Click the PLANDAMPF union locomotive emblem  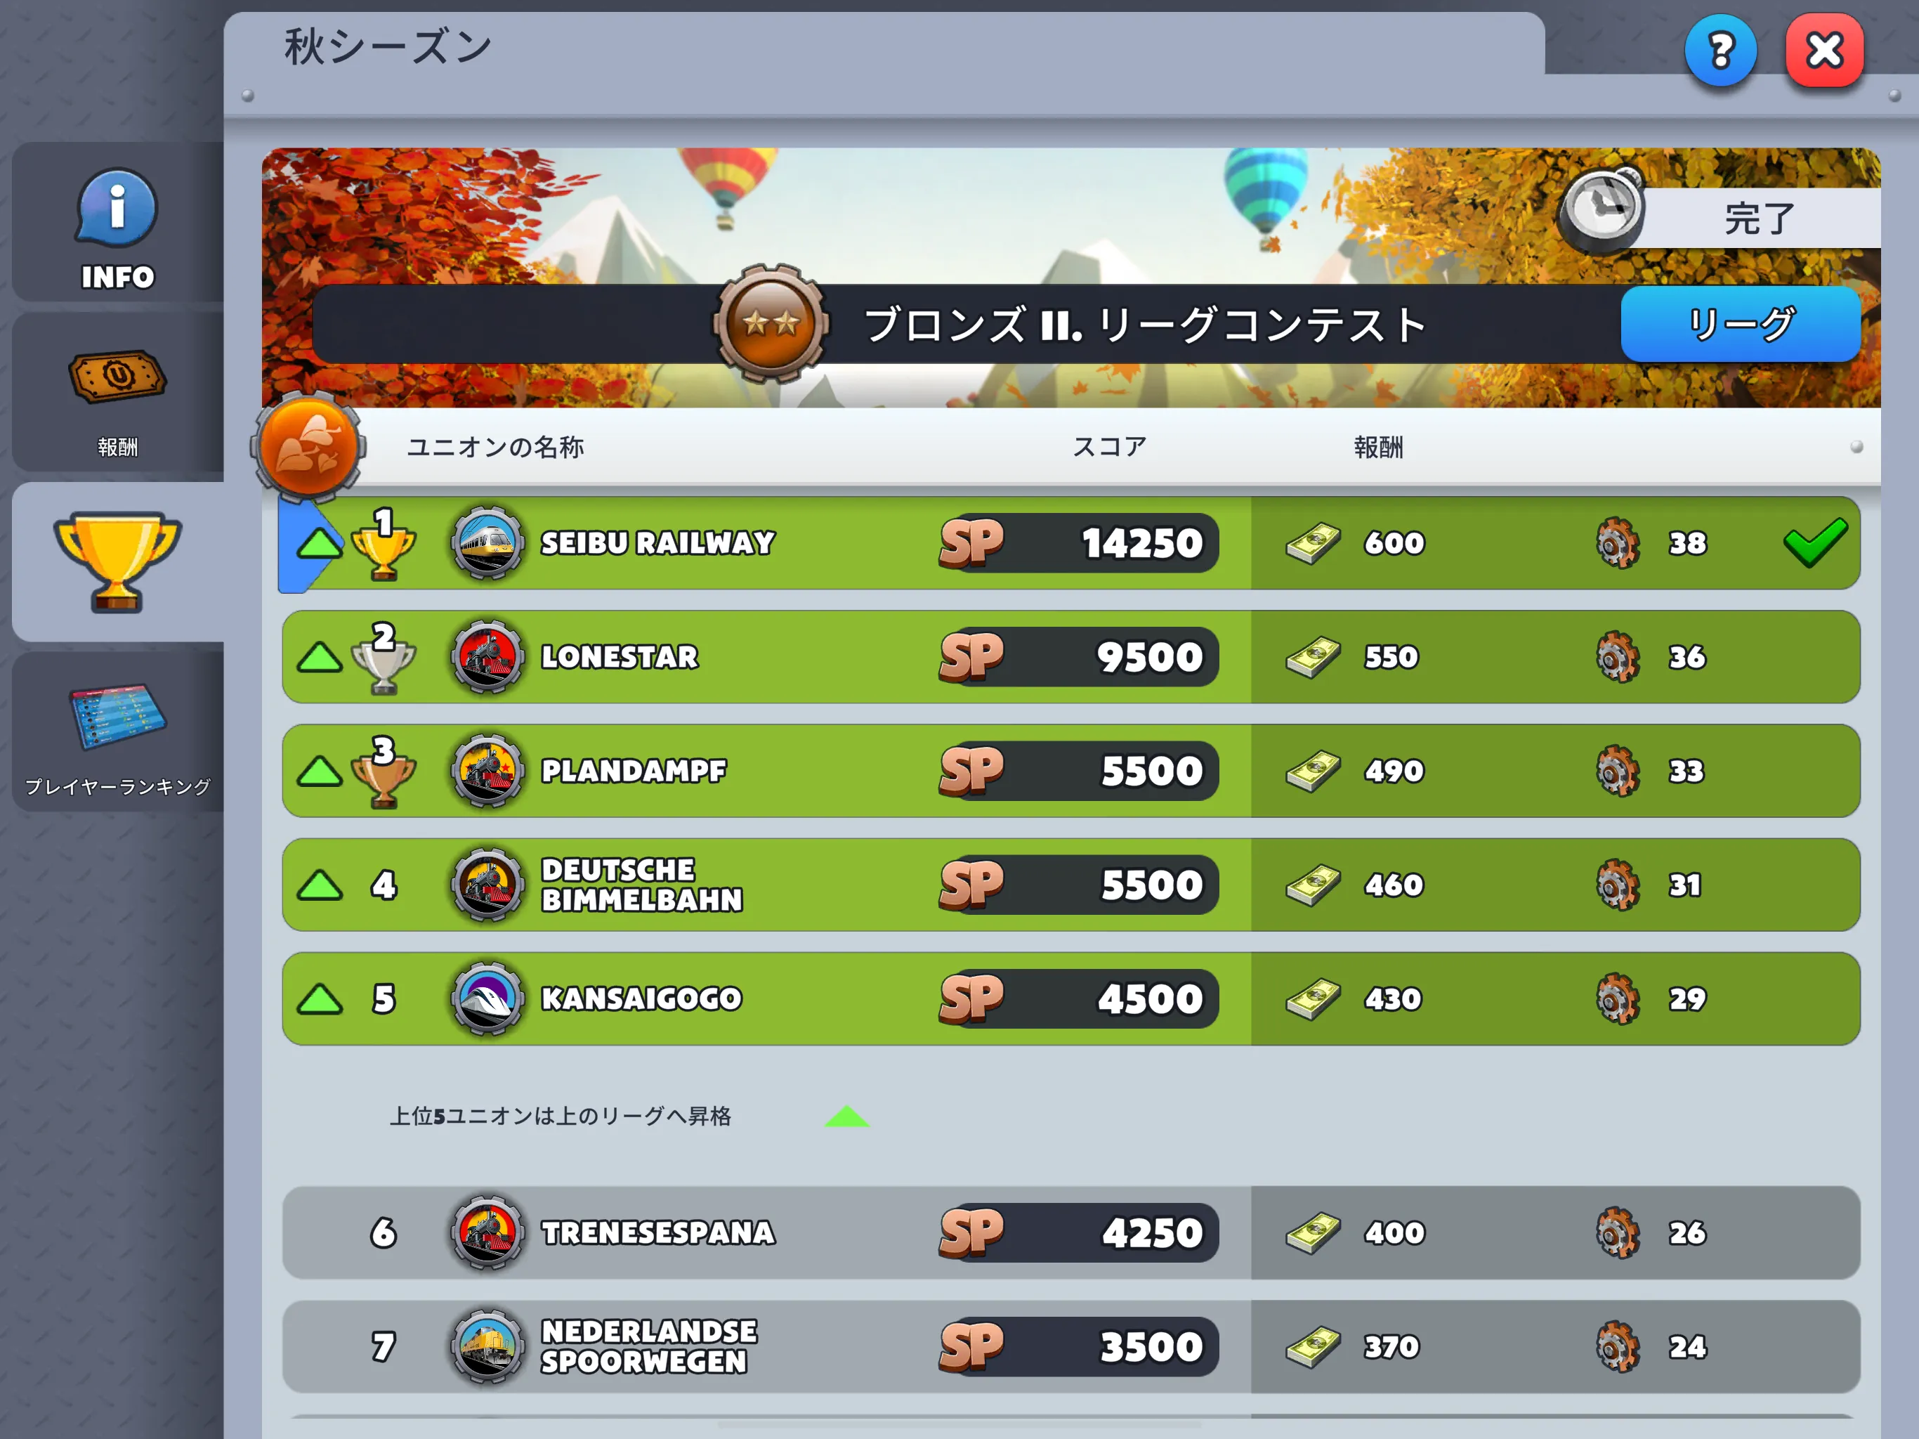487,771
